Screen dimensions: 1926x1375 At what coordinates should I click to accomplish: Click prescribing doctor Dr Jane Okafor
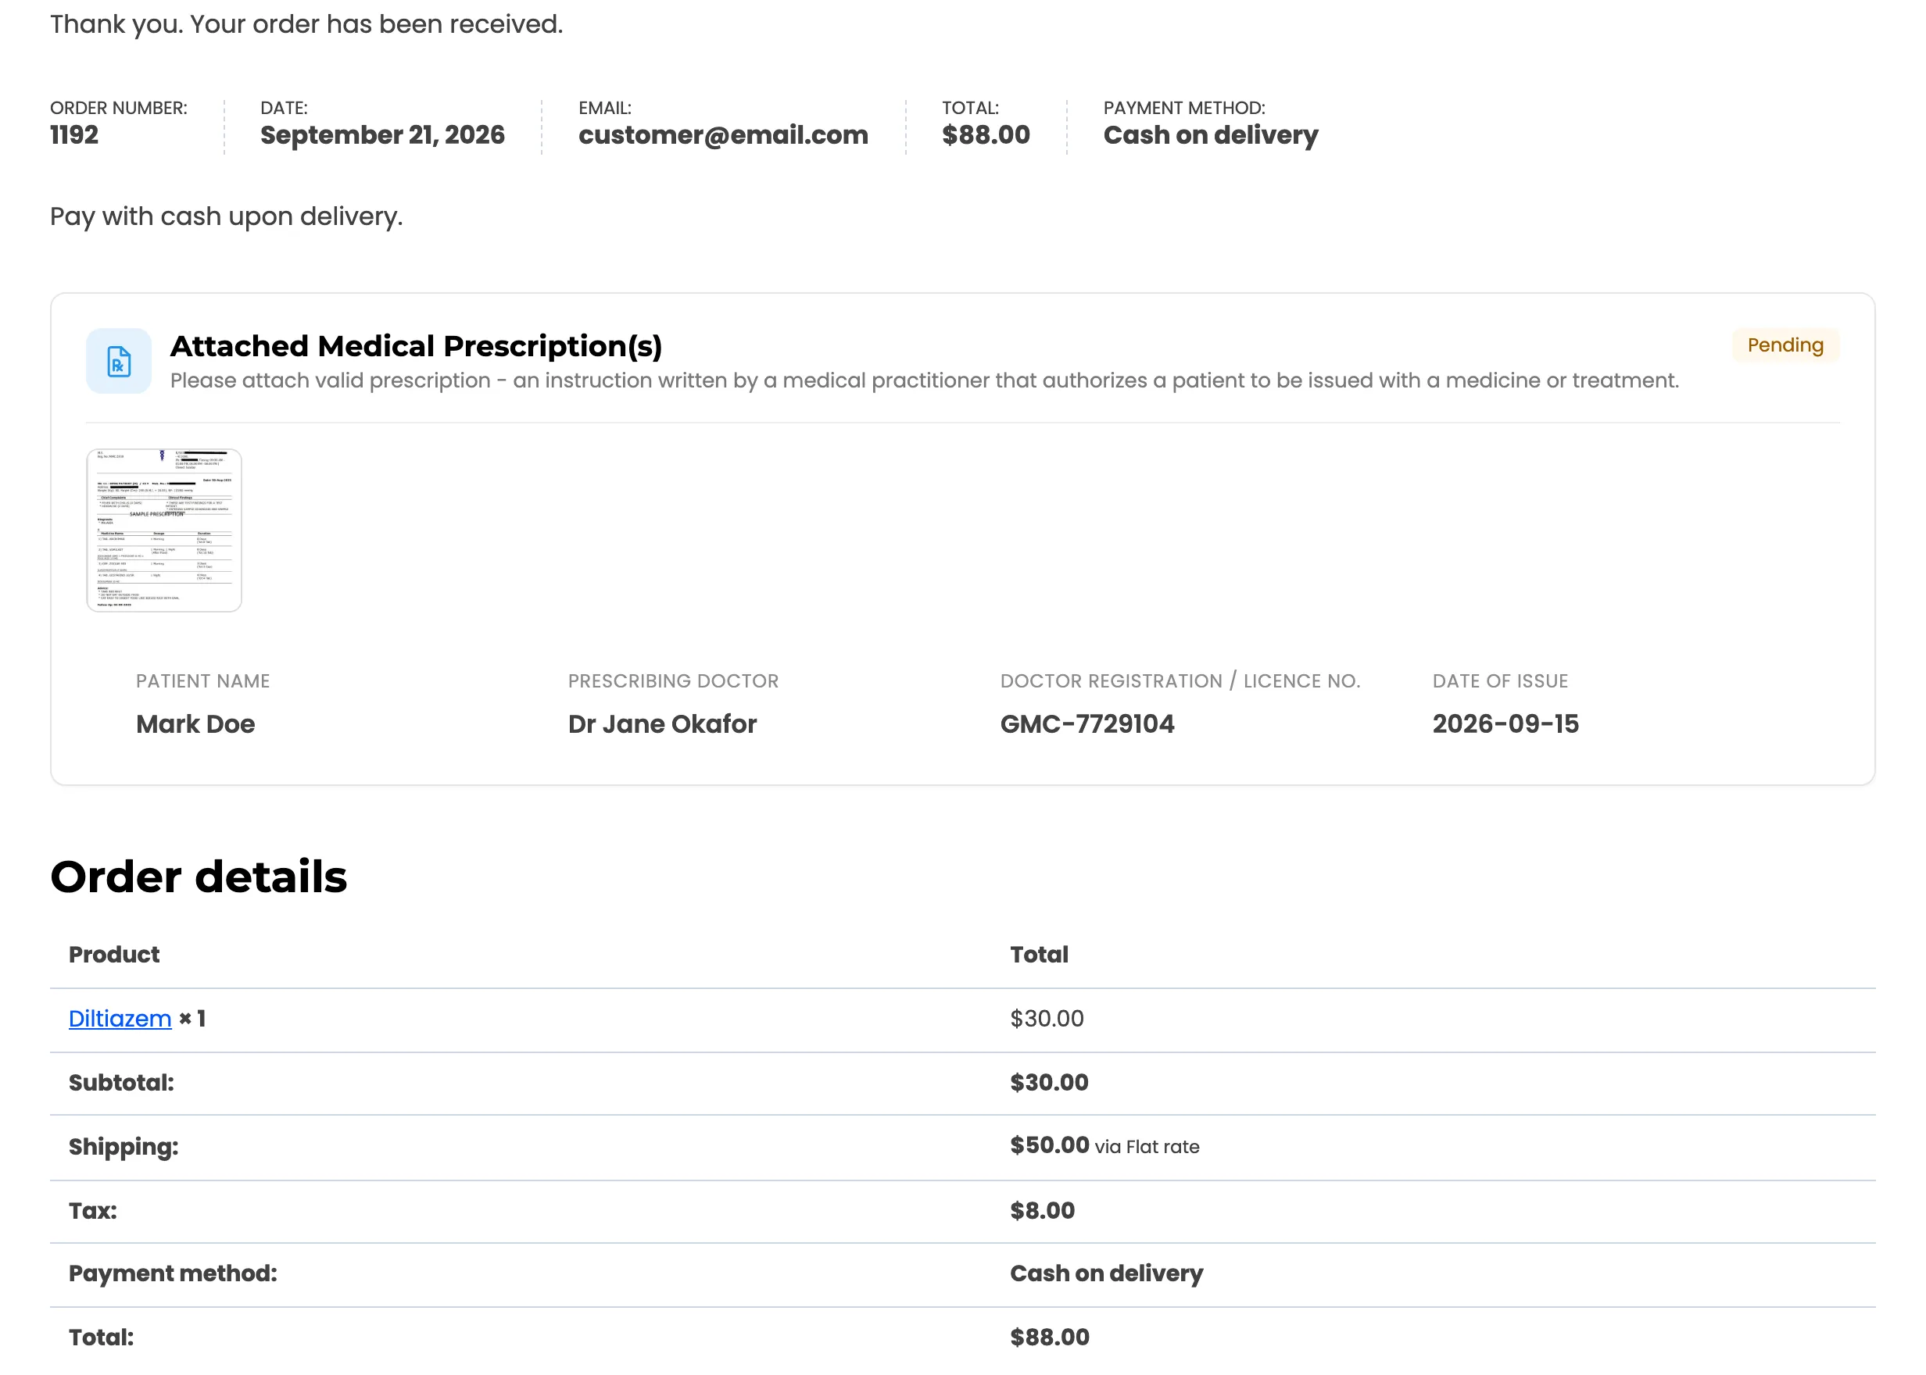coord(662,724)
